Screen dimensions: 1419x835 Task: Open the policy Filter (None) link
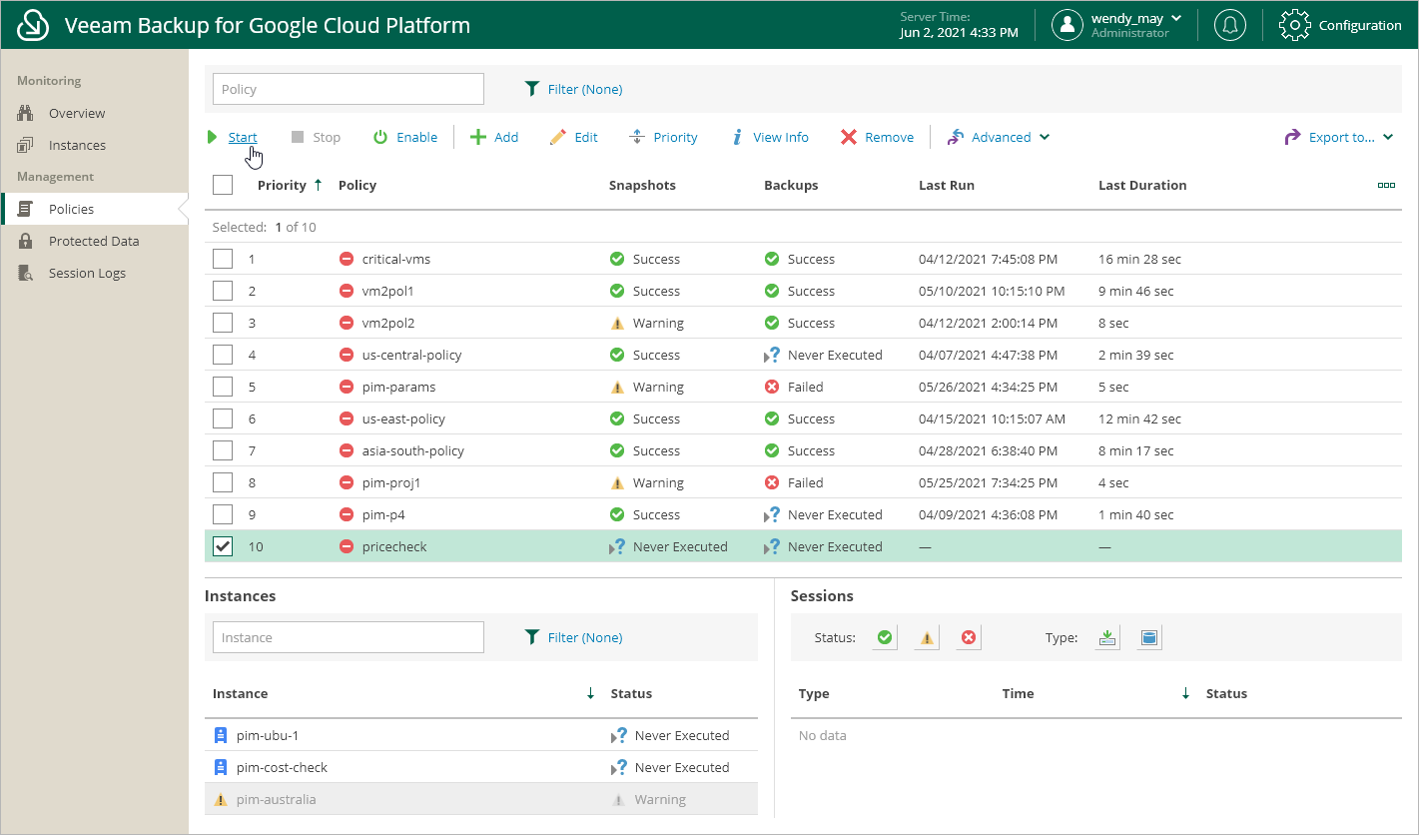click(x=574, y=89)
